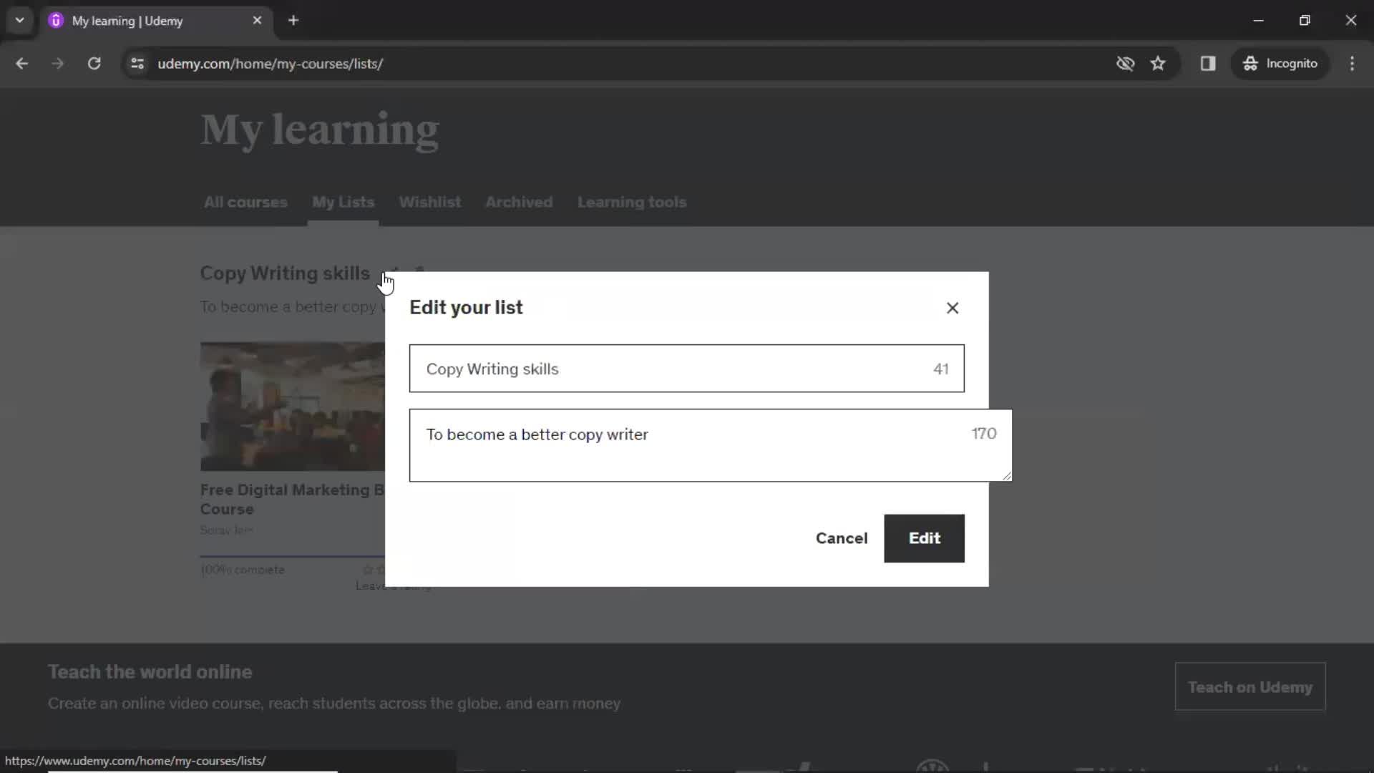Click the browser back navigation icon
The width and height of the screenshot is (1374, 773).
[21, 63]
